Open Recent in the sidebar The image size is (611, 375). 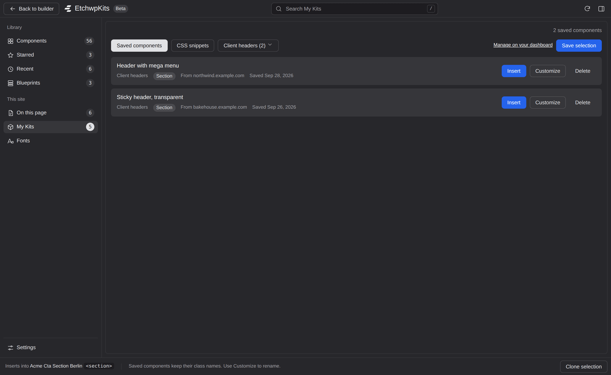click(50, 69)
